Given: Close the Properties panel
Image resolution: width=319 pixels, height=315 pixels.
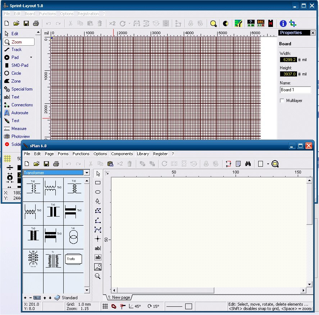Looking at the screenshot, I should tap(313, 33).
